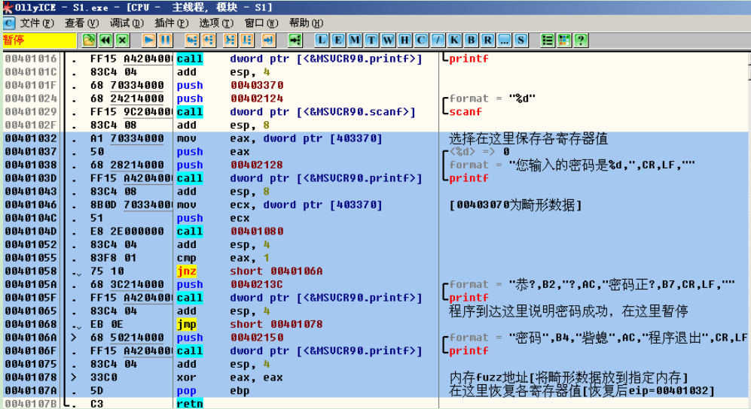Open Executable modules with E button
This screenshot has height=409, width=751.
pos(338,40)
